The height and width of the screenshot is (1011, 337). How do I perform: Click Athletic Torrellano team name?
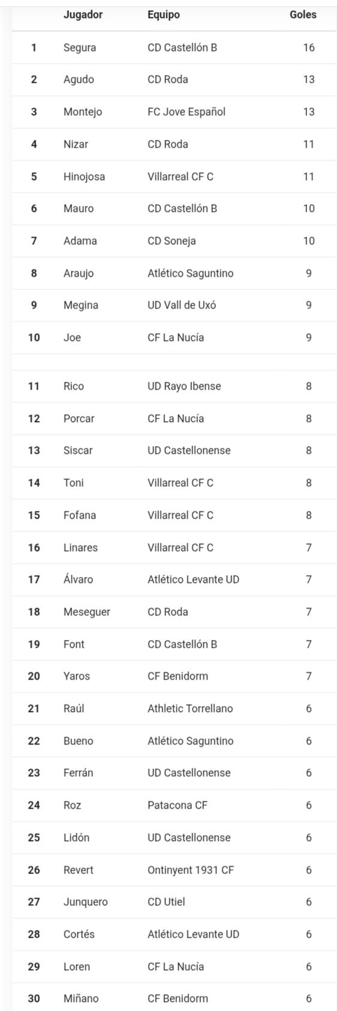(x=190, y=708)
